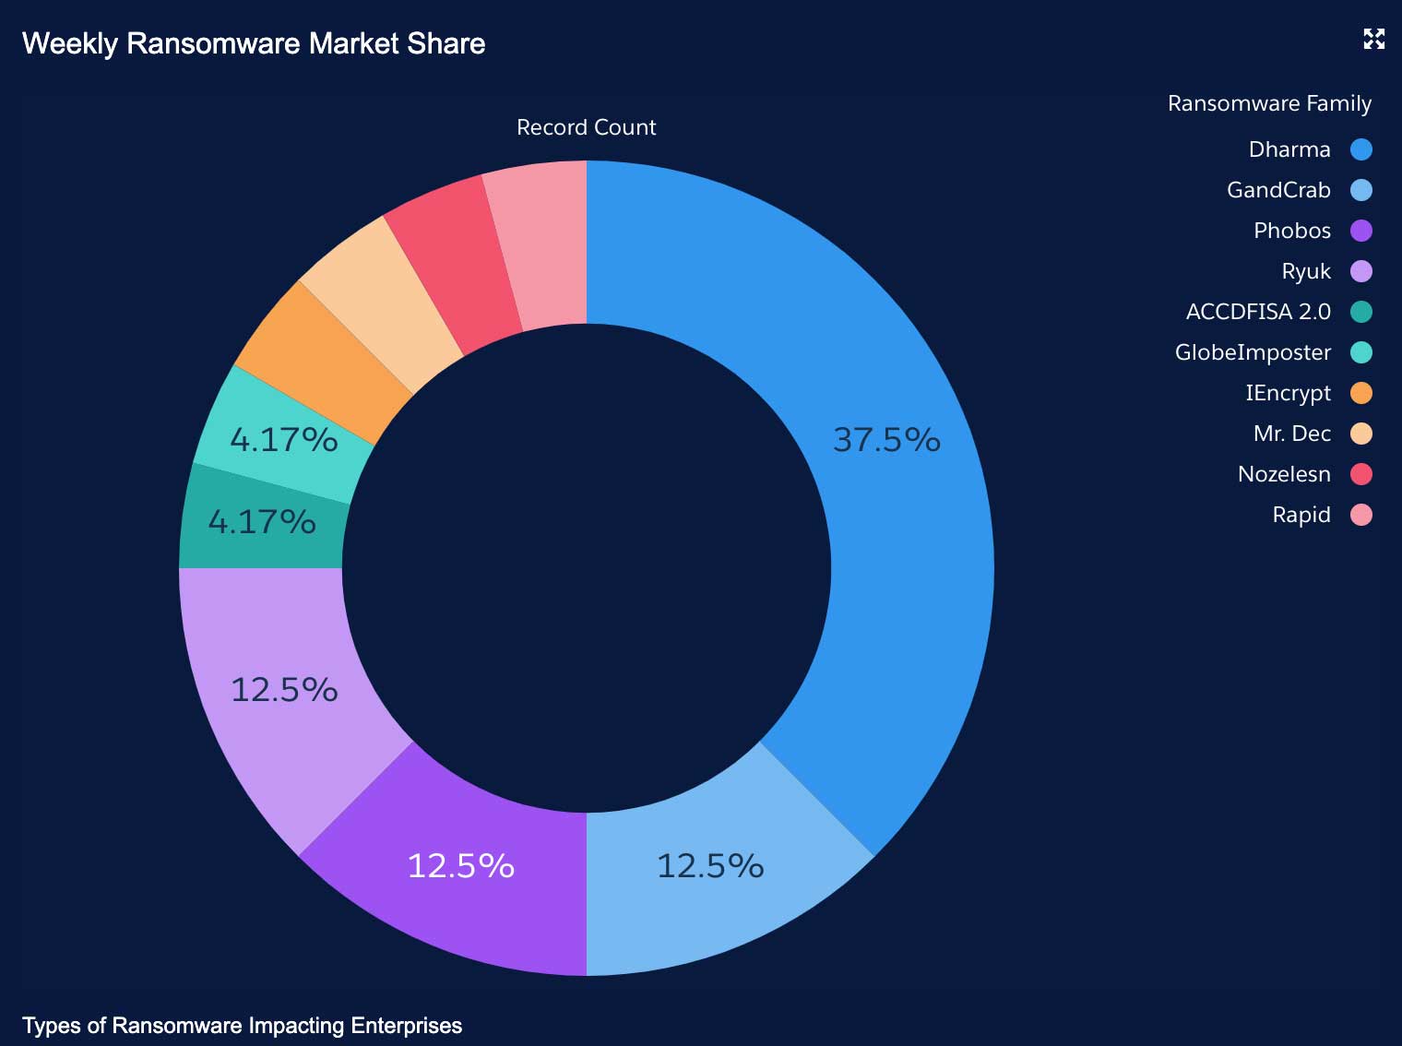Select the Mr. Dec legend label
This screenshot has width=1402, height=1046.
(x=1291, y=434)
